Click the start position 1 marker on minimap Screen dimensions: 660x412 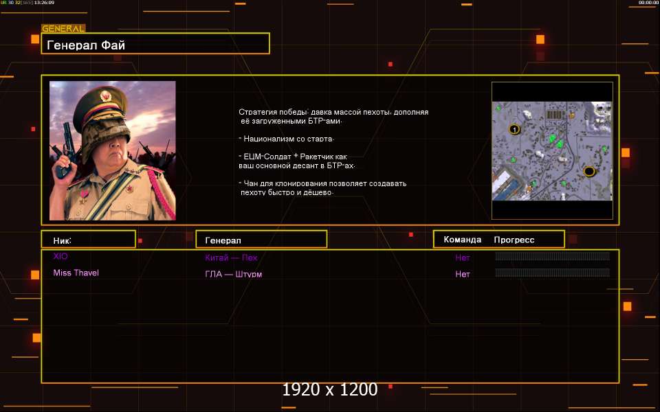(x=514, y=129)
